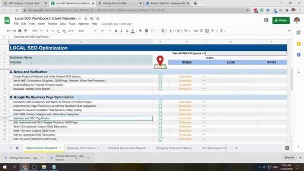The height and width of the screenshot is (171, 304).
Task: Hide the menus with collapse arrow
Action: [289, 31]
